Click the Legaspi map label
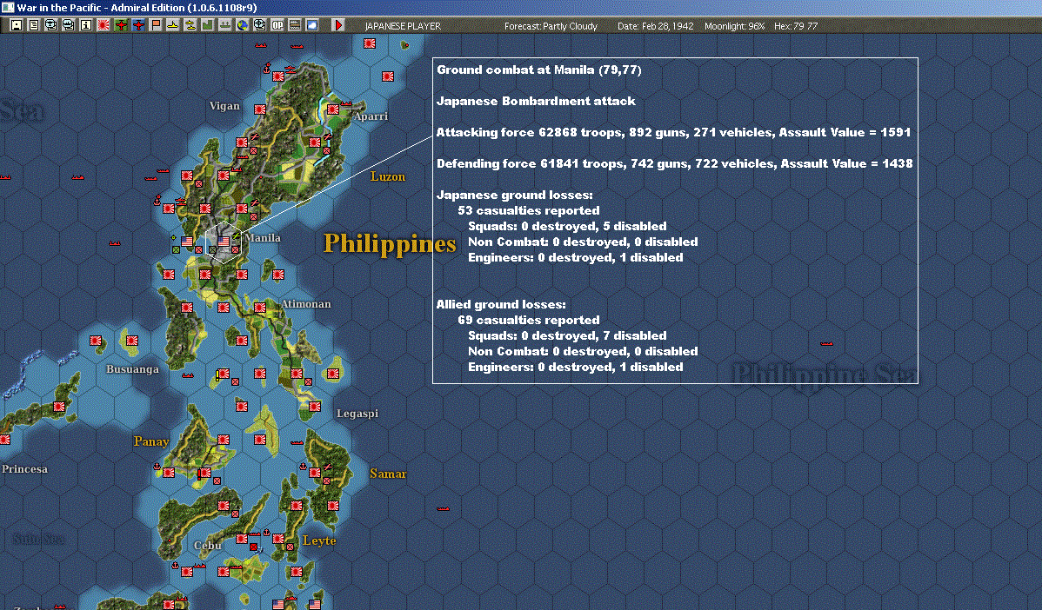The image size is (1042, 610). coord(357,414)
